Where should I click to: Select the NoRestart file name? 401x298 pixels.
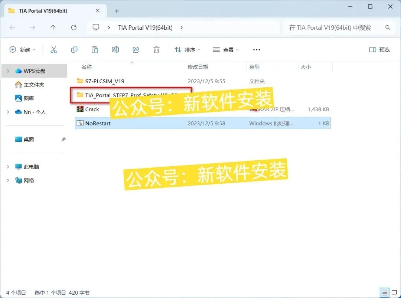tap(98, 123)
